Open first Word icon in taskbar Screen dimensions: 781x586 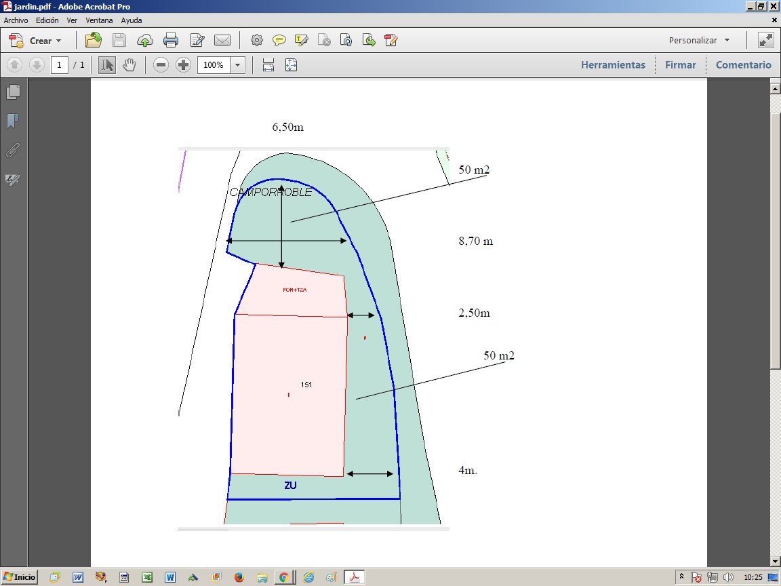coord(78,577)
